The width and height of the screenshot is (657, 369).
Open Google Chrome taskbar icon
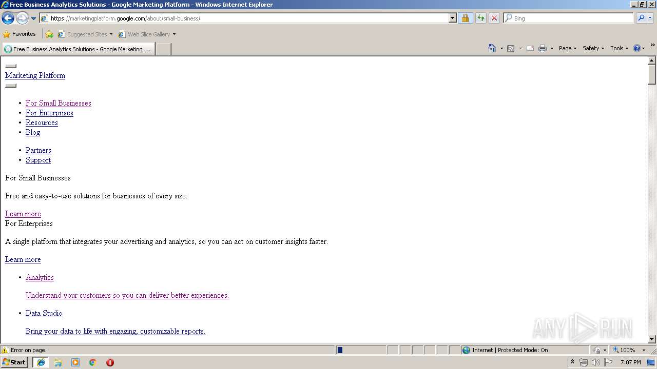click(x=92, y=362)
